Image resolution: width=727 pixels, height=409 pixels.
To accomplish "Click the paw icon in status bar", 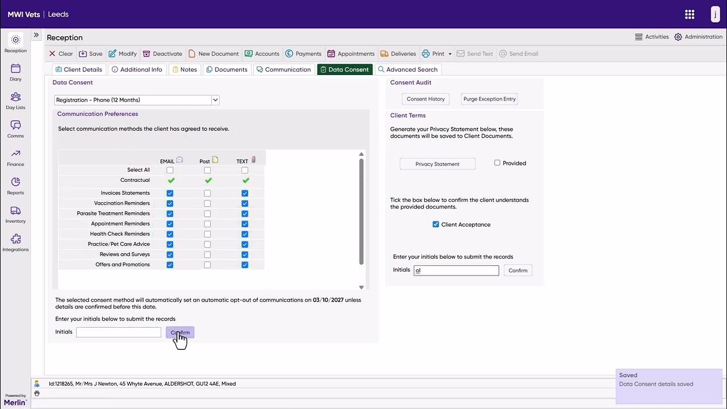I will point(37,393).
